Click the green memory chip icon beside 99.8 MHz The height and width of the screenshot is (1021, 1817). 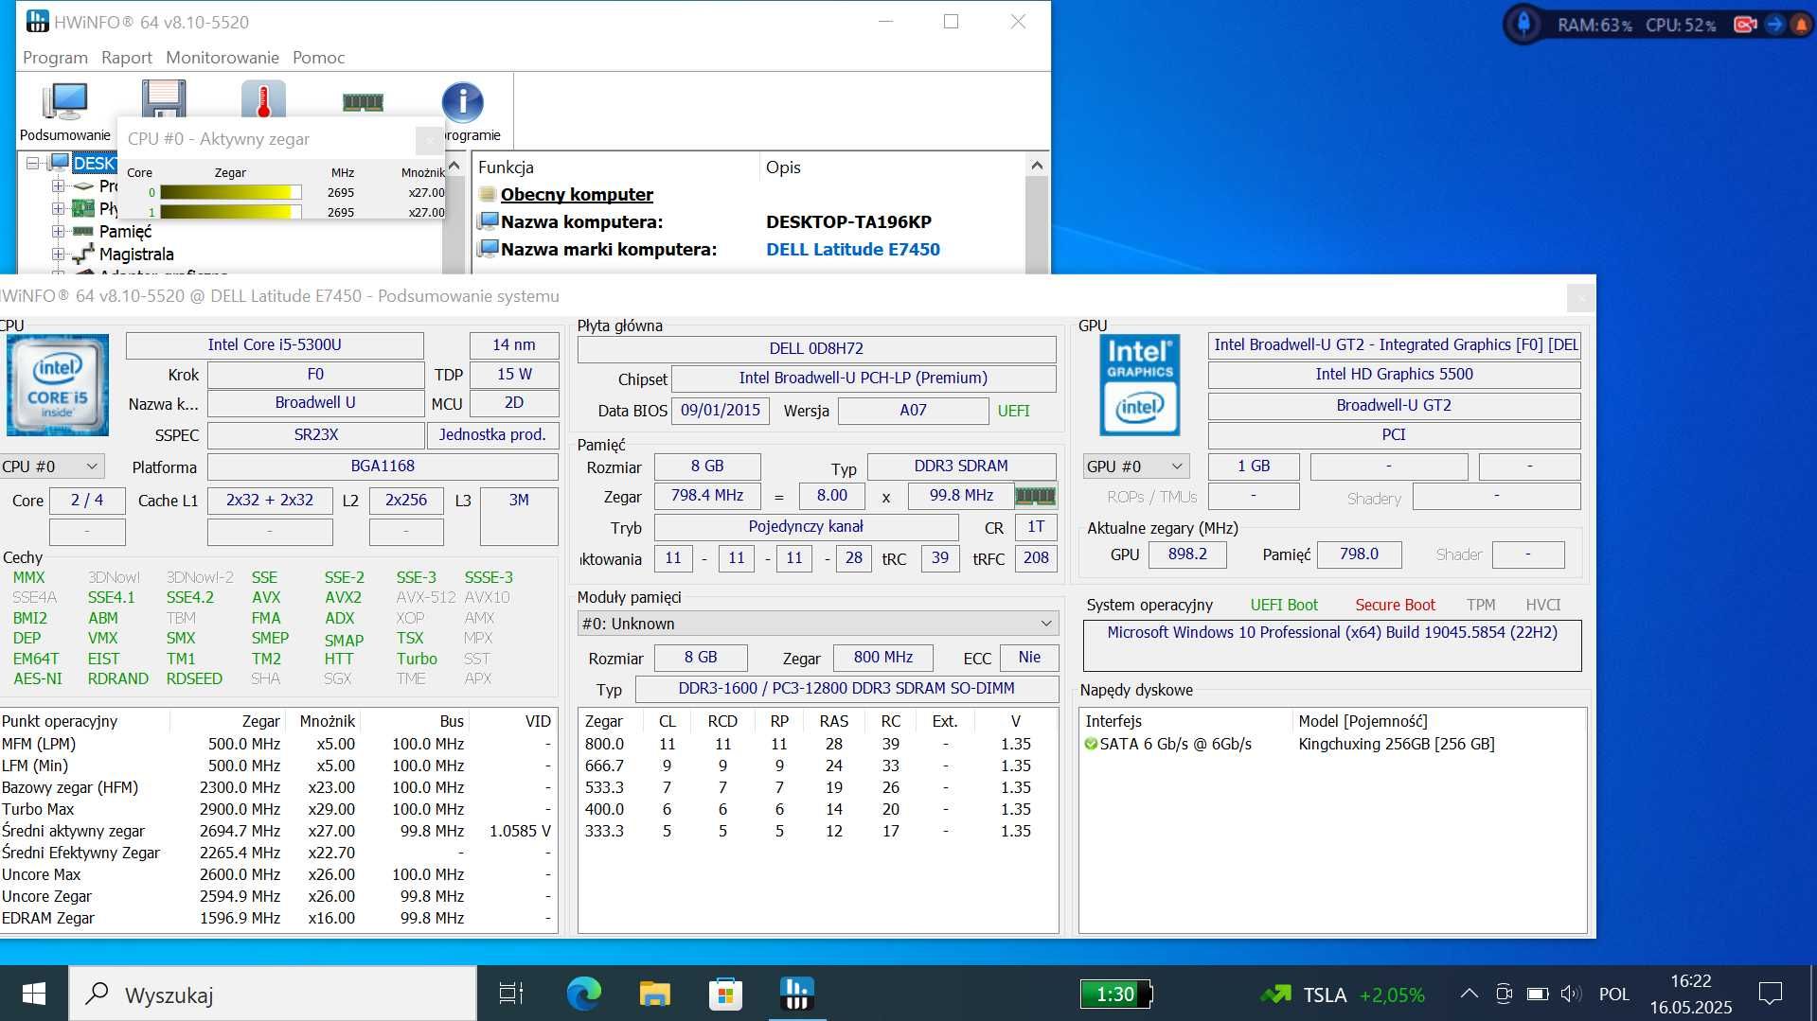[x=1035, y=495]
